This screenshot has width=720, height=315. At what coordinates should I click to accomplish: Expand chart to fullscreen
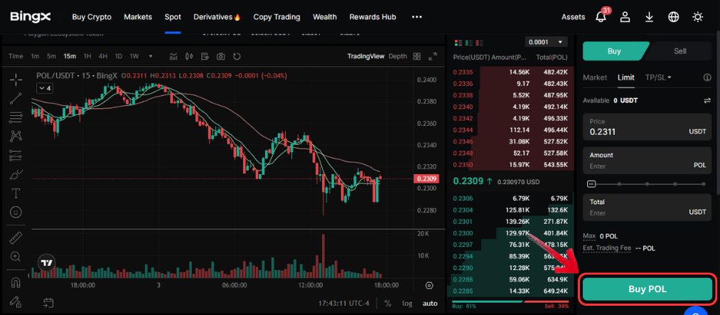[433, 56]
